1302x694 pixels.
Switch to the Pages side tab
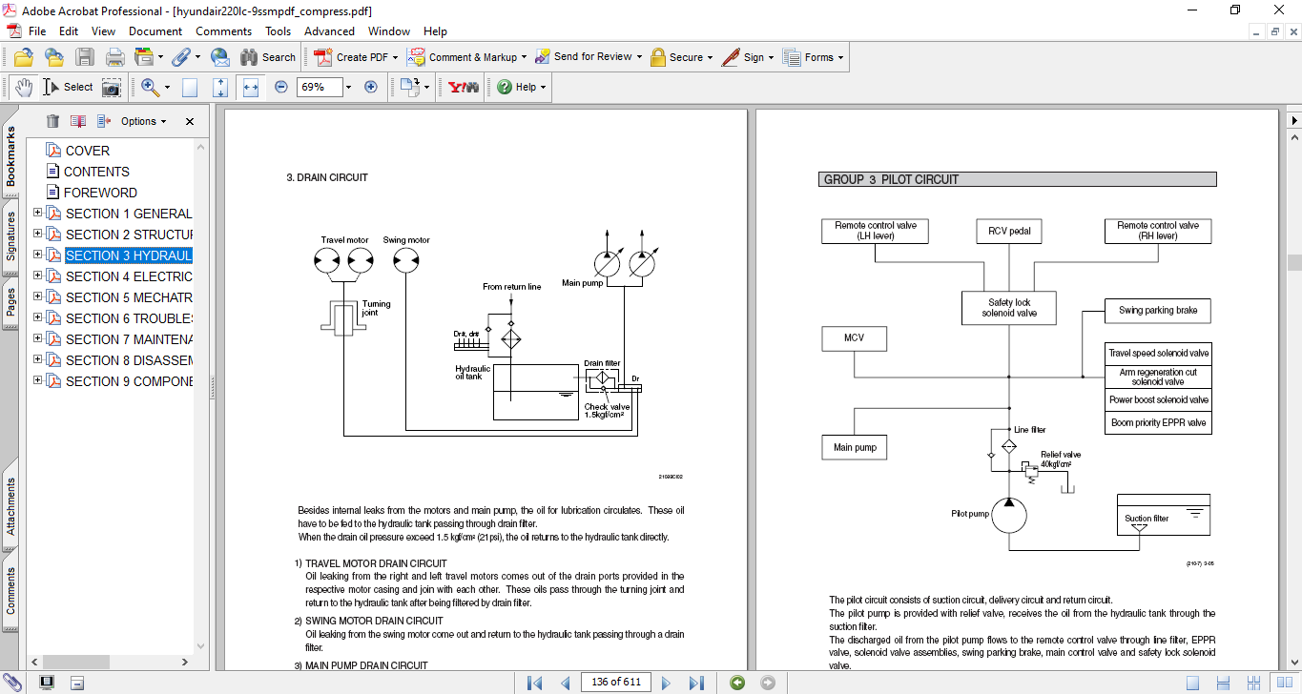point(10,301)
